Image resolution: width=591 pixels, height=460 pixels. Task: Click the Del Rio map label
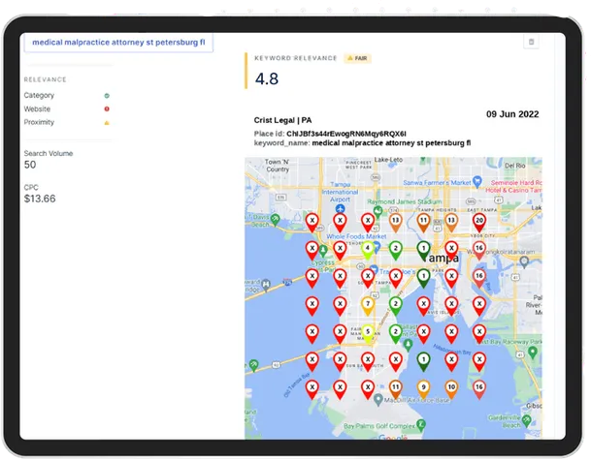515,166
